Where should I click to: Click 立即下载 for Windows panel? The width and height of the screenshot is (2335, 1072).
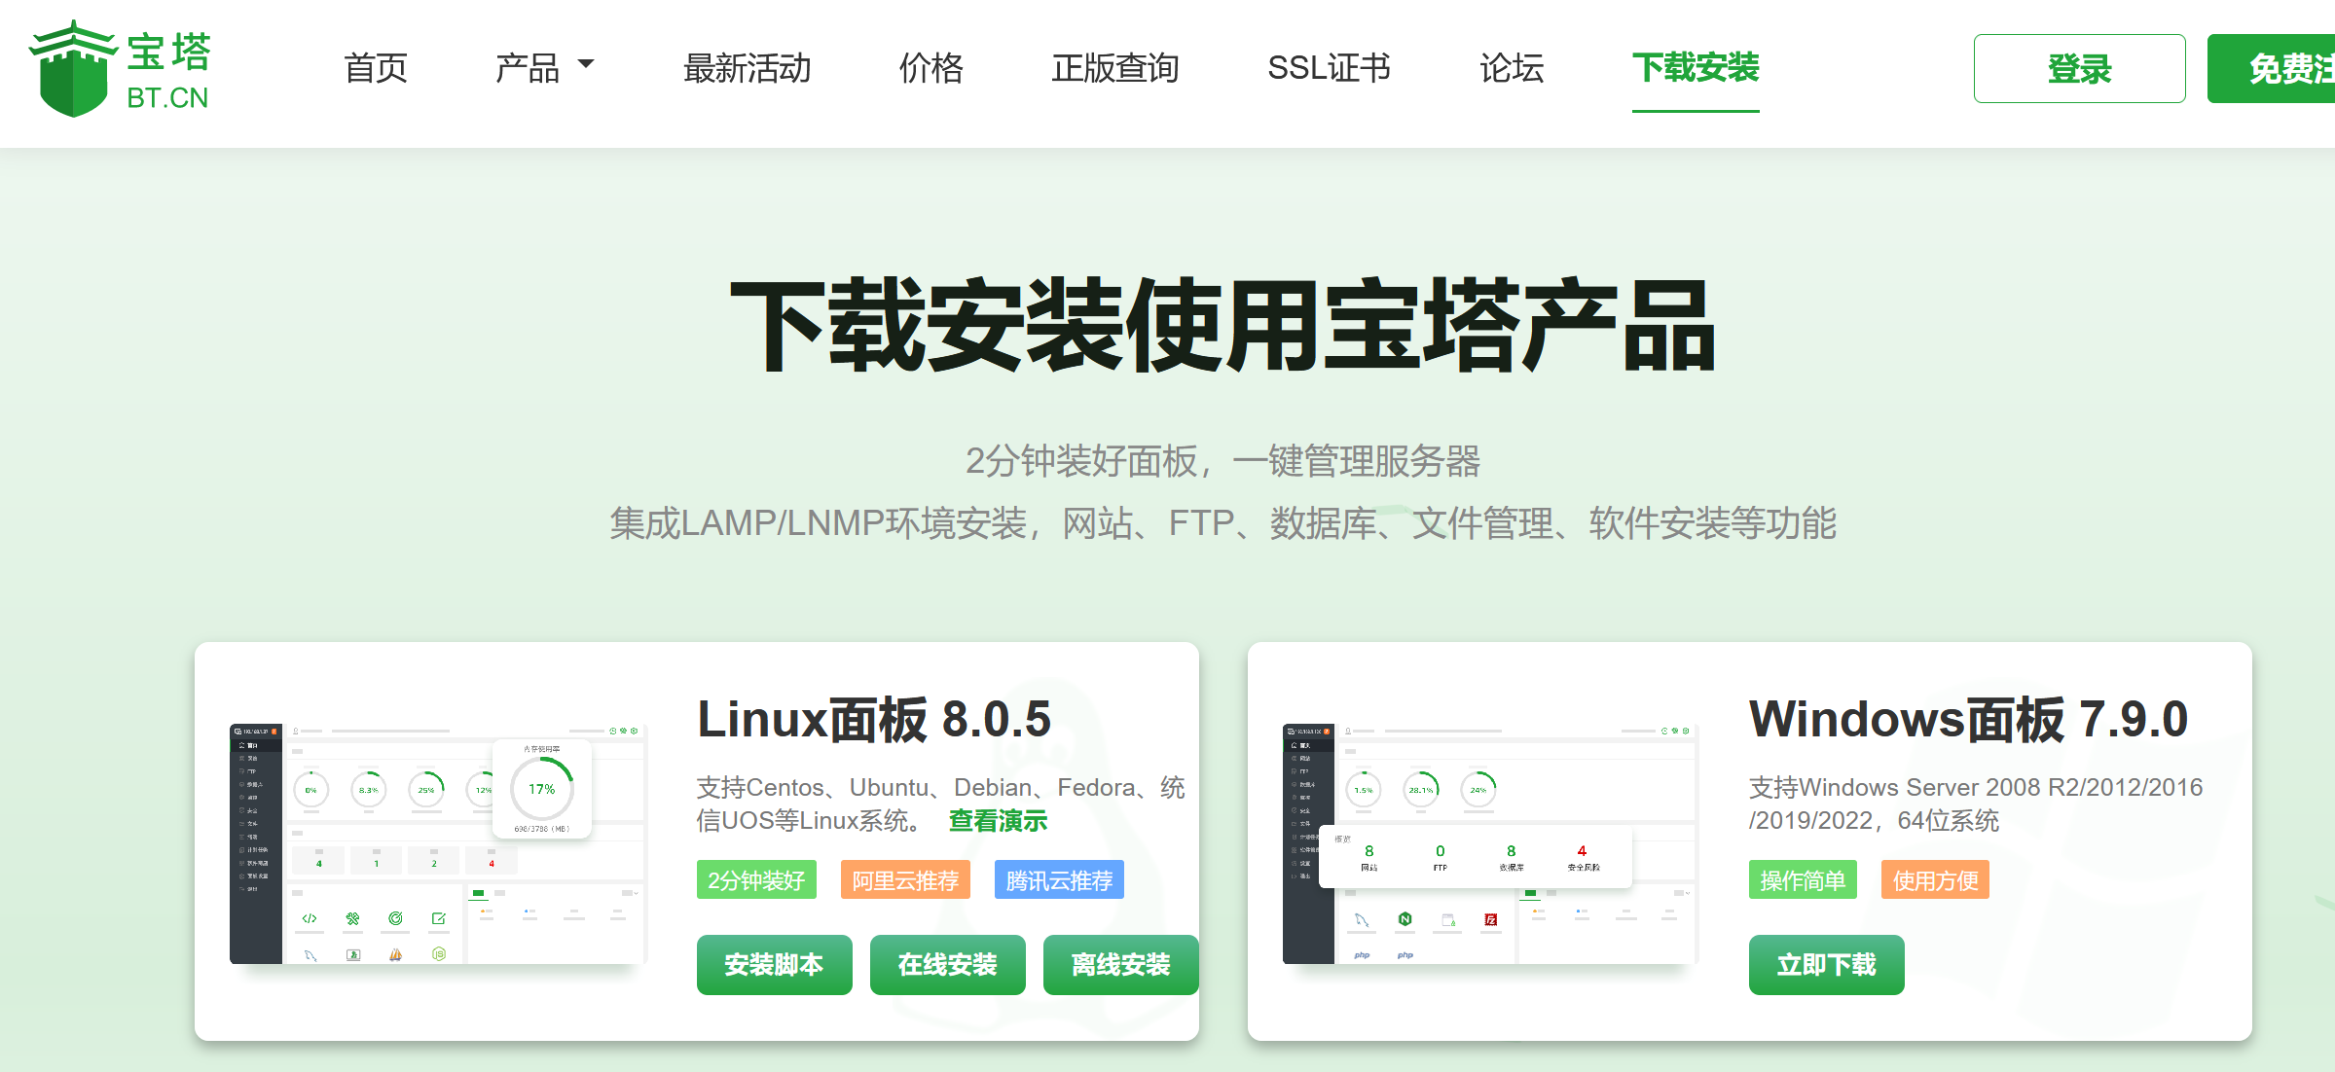point(1826,965)
